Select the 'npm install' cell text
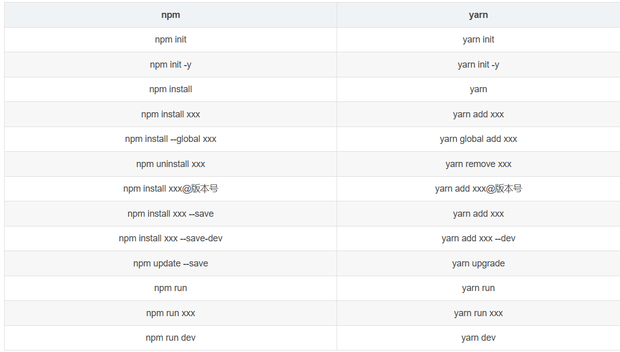620x352 pixels. coord(171,89)
